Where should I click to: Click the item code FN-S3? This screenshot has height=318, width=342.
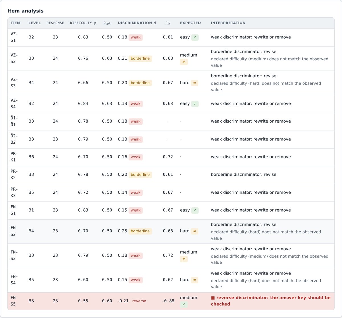click(x=14, y=255)
